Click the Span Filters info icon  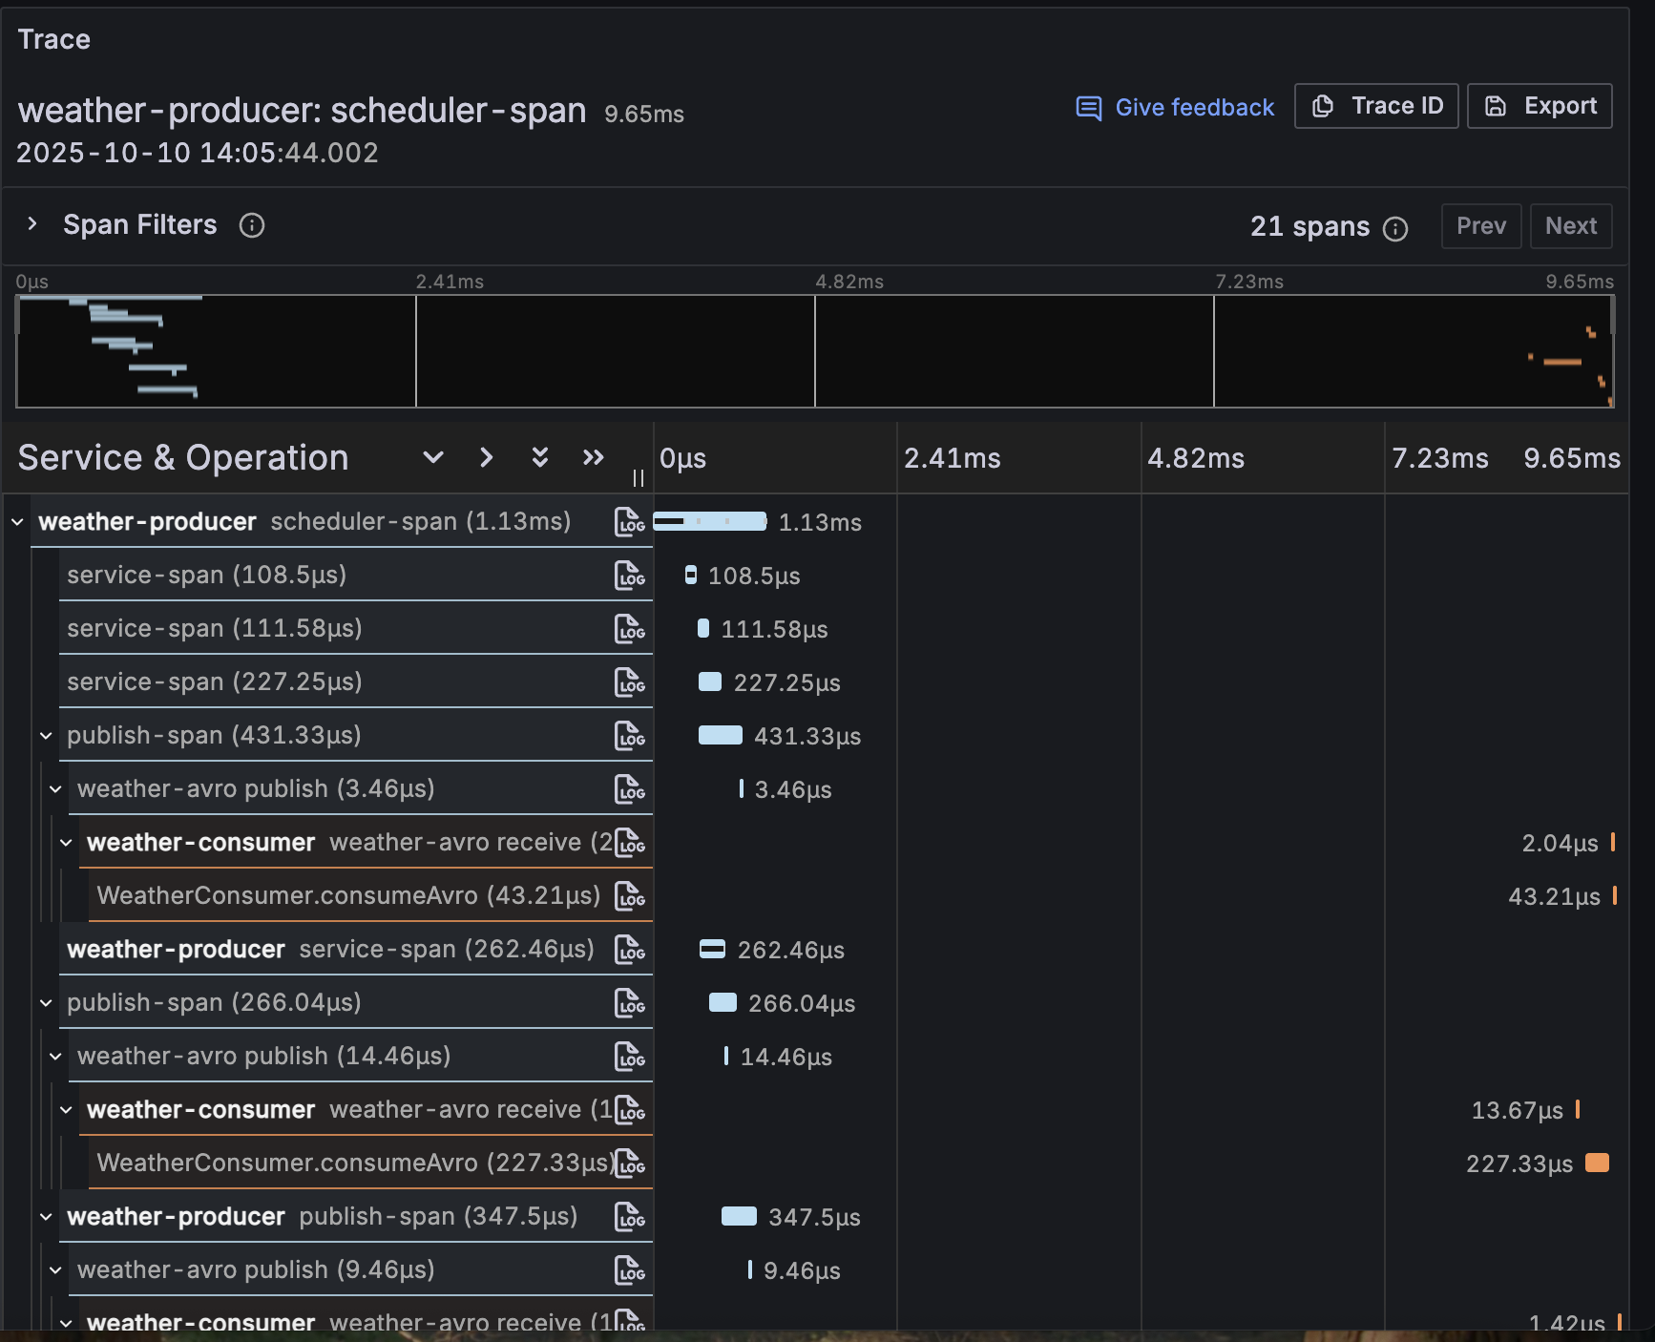tap(252, 225)
